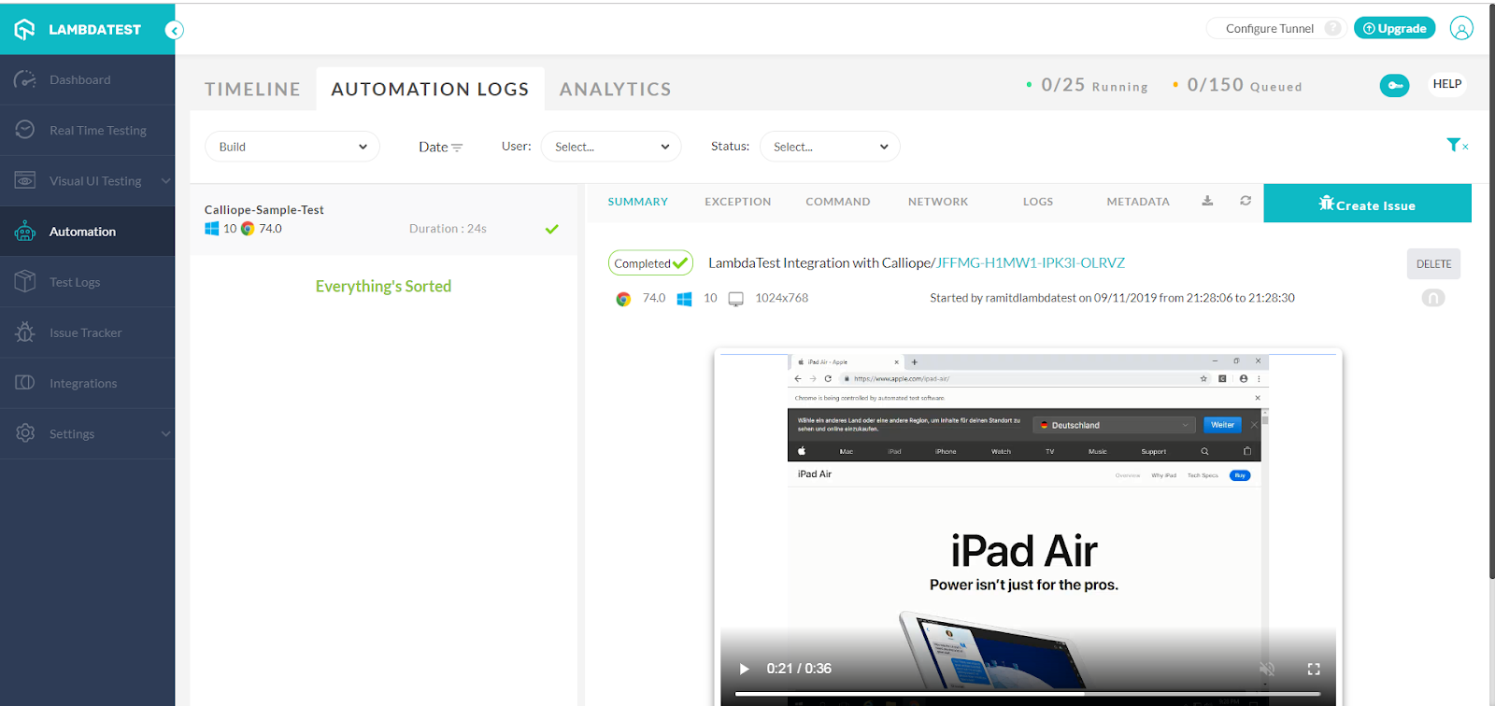Click the Delete button
Screen dimensions: 1495x706
tap(1432, 264)
